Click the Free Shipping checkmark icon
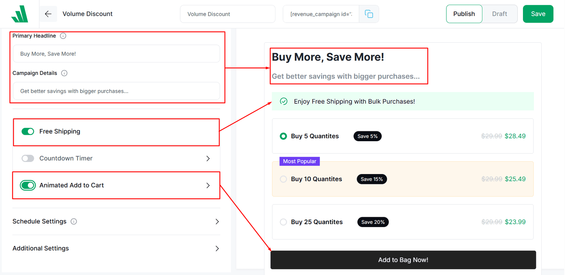565x275 pixels. (284, 101)
